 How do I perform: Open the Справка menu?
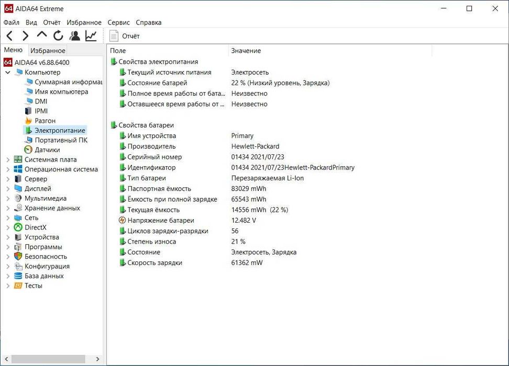point(148,22)
